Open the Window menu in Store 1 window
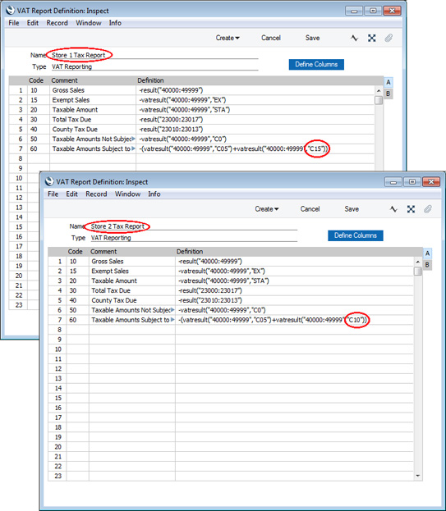The image size is (446, 511). (x=89, y=23)
